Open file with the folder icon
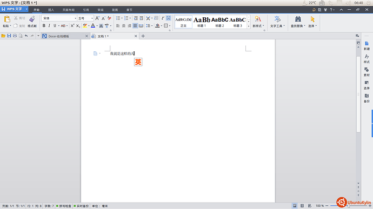 coord(3,36)
